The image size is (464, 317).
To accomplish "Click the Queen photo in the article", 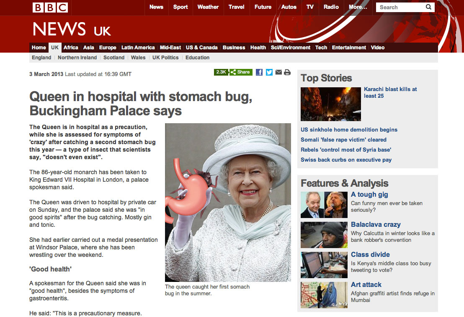I will [x=228, y=202].
